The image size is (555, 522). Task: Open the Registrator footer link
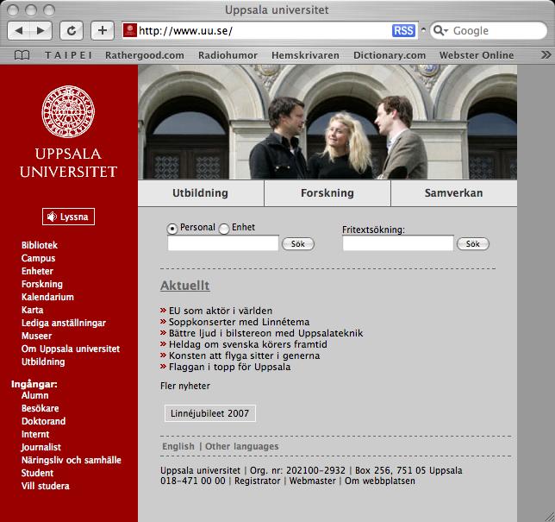click(x=257, y=481)
